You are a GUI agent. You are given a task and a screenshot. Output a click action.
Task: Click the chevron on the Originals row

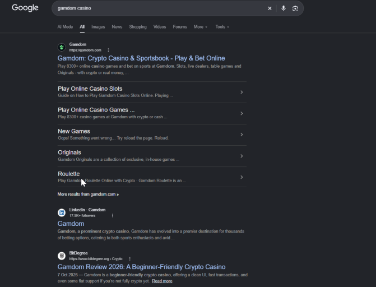point(242,156)
